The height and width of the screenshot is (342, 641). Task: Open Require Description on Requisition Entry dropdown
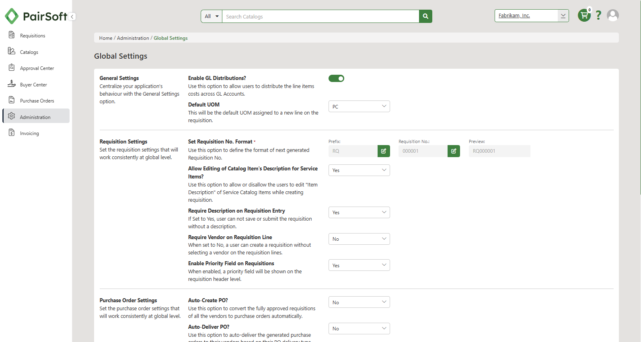(359, 213)
